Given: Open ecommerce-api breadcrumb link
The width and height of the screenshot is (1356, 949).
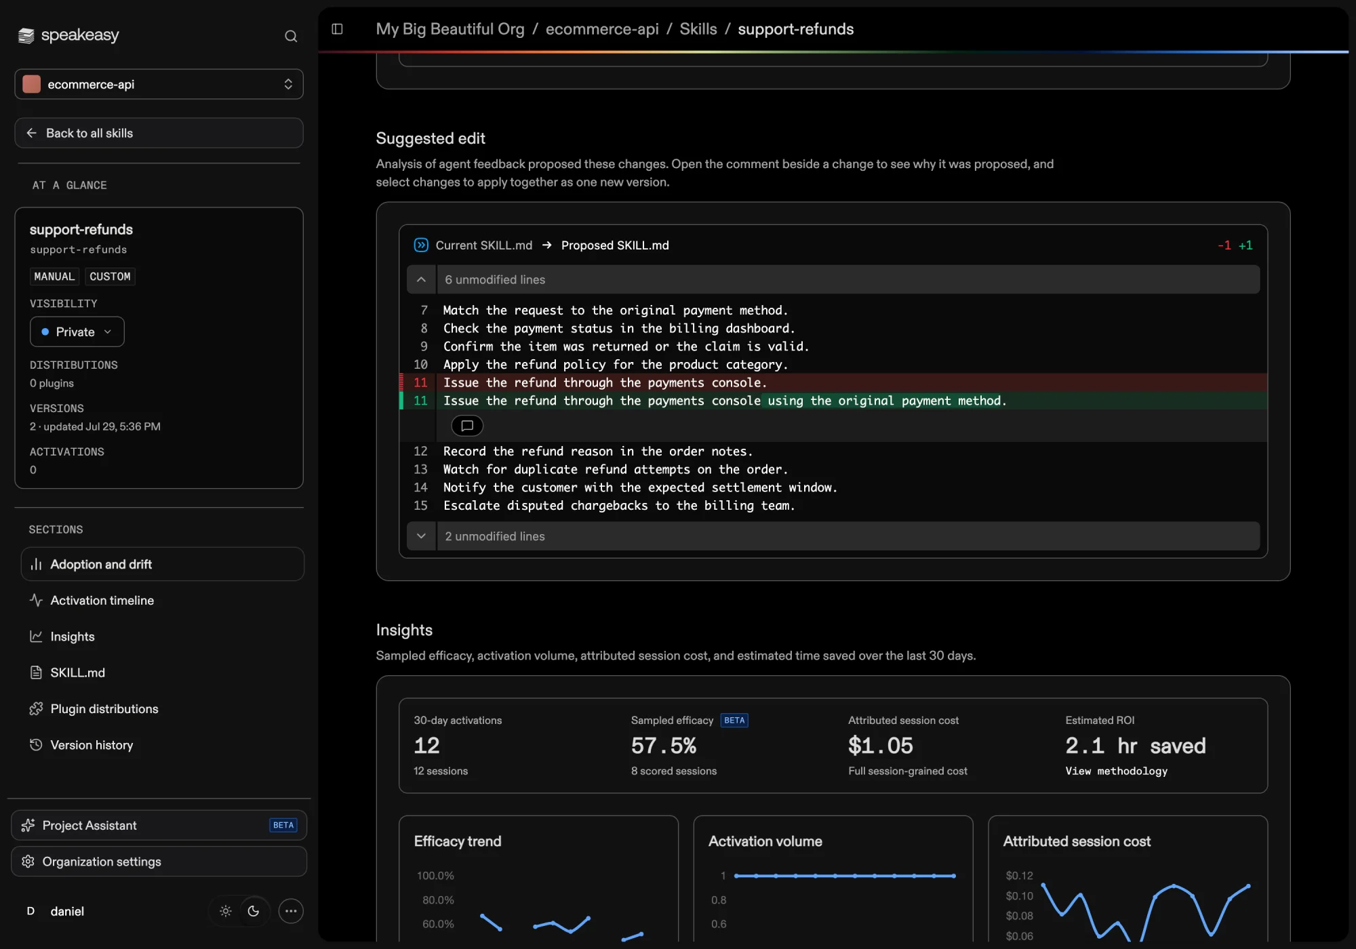Looking at the screenshot, I should 602,29.
